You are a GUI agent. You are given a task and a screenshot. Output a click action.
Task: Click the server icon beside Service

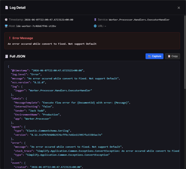[95, 20]
